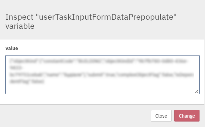Click the Close button
This screenshot has height=127, width=205.
point(161,116)
